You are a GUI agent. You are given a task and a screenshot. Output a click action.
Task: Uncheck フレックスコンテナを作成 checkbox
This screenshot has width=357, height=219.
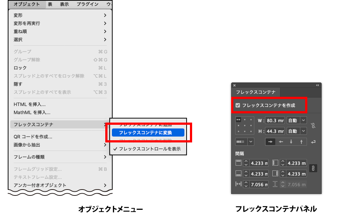238,106
